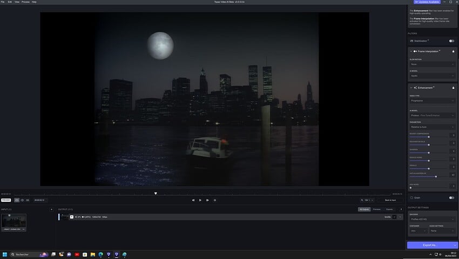
Task: Open the Slow Motion dropdown
Action: point(432,64)
